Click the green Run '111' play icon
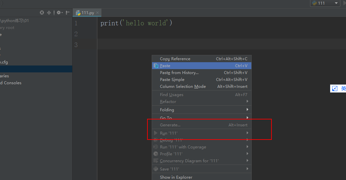Image resolution: width=346 pixels, height=180 pixels. (156, 133)
